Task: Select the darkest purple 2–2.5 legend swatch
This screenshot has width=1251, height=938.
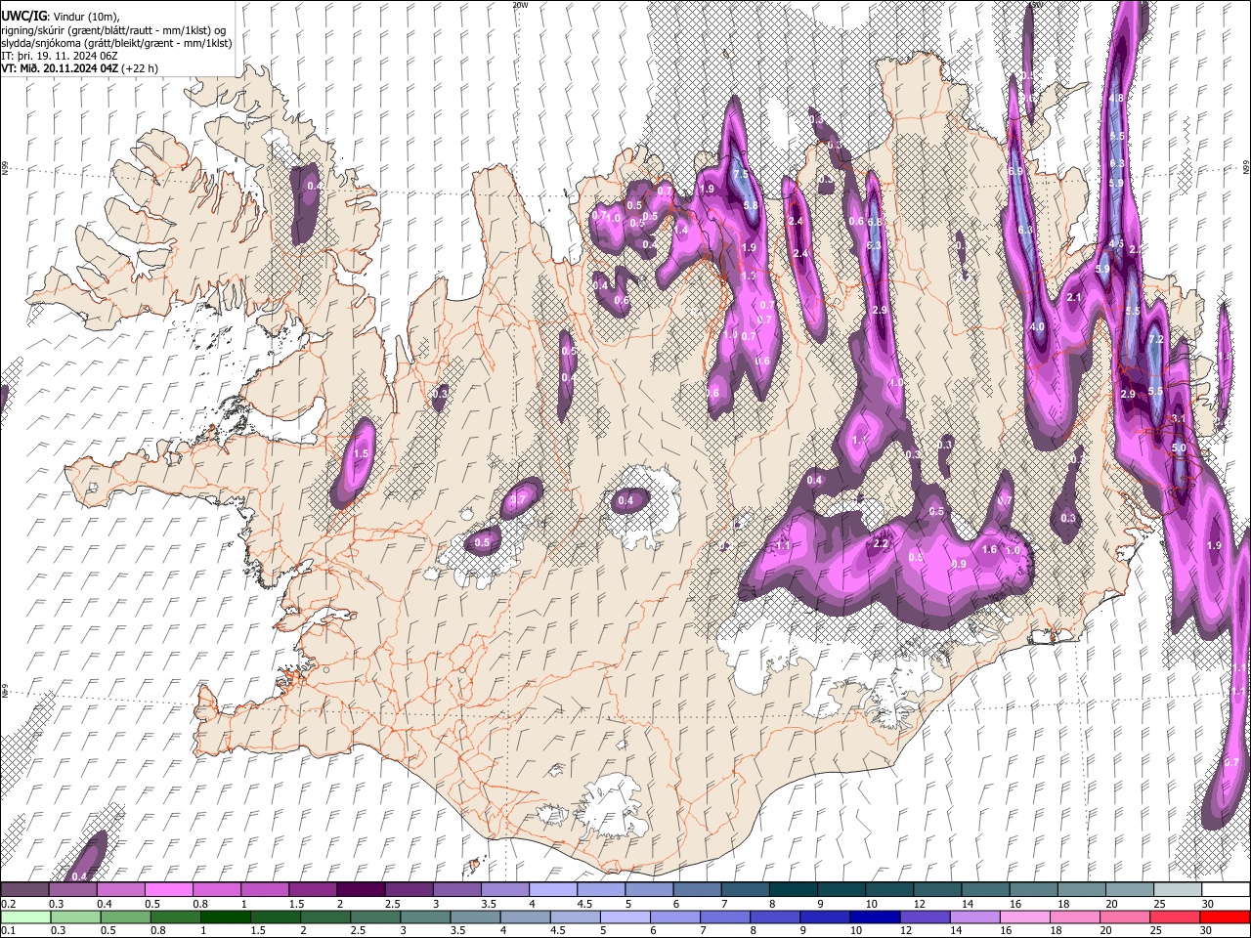Action: click(x=361, y=890)
